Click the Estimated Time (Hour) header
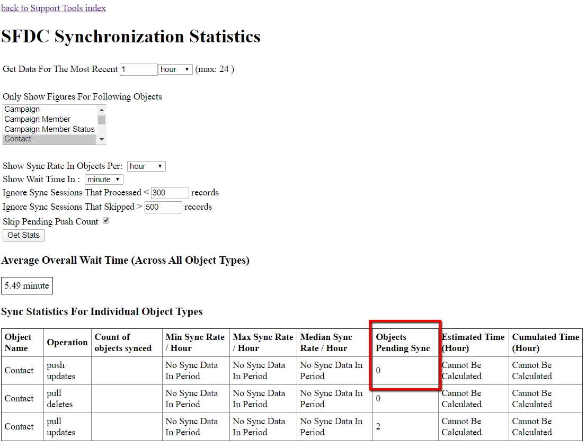586x448 pixels. (x=474, y=343)
